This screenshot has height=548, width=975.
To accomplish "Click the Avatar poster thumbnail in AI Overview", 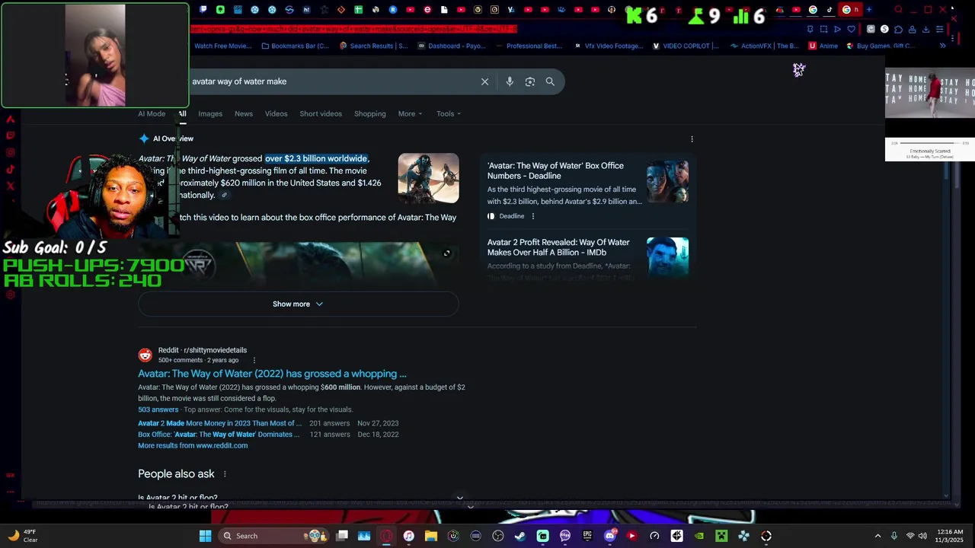I will [428, 178].
